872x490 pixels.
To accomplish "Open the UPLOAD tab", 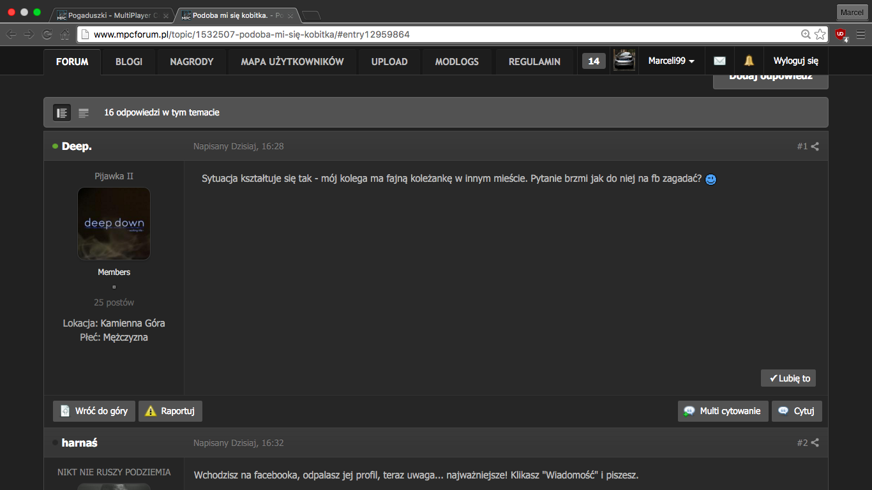I will 389,62.
